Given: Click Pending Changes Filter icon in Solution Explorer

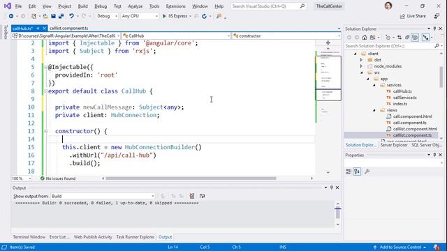Looking at the screenshot, I should click(388, 37).
